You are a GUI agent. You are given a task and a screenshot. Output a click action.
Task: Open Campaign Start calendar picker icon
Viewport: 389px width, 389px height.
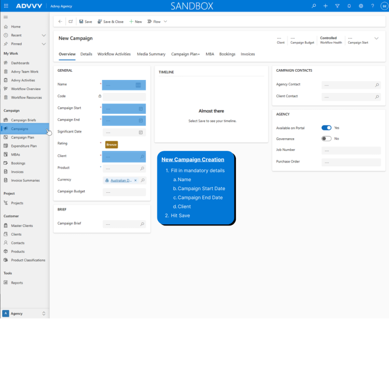140,109
